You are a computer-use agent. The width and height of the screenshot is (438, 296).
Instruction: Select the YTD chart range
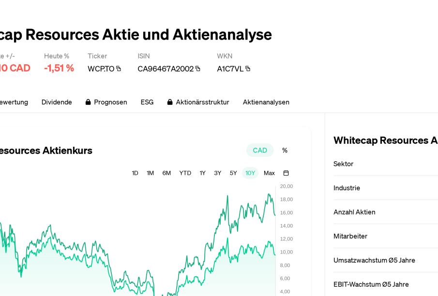[x=185, y=173]
